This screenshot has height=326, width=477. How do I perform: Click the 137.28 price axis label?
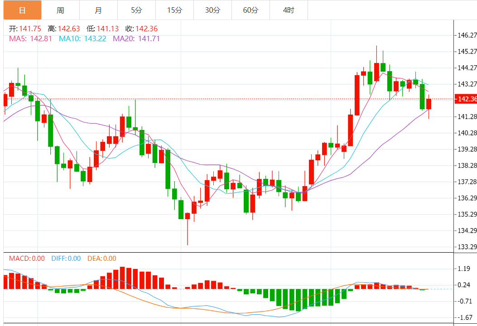[x=467, y=182]
